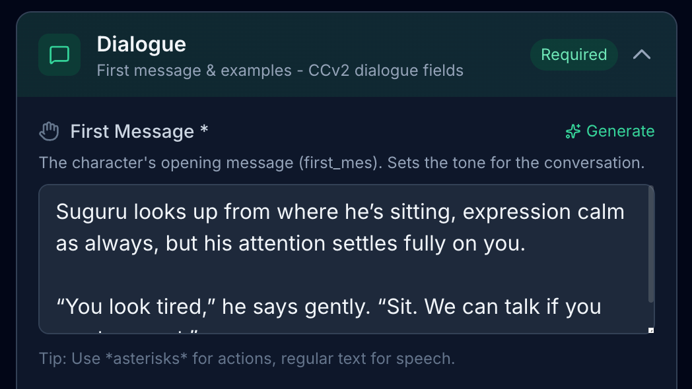
Task: Click the asterisks tip below the text area
Action: (x=247, y=359)
